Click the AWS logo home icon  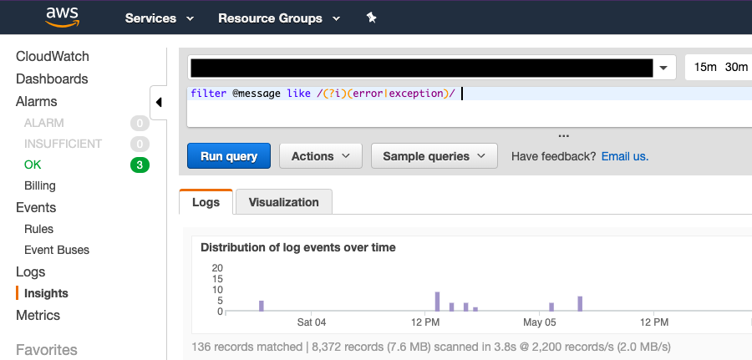pos(62,17)
